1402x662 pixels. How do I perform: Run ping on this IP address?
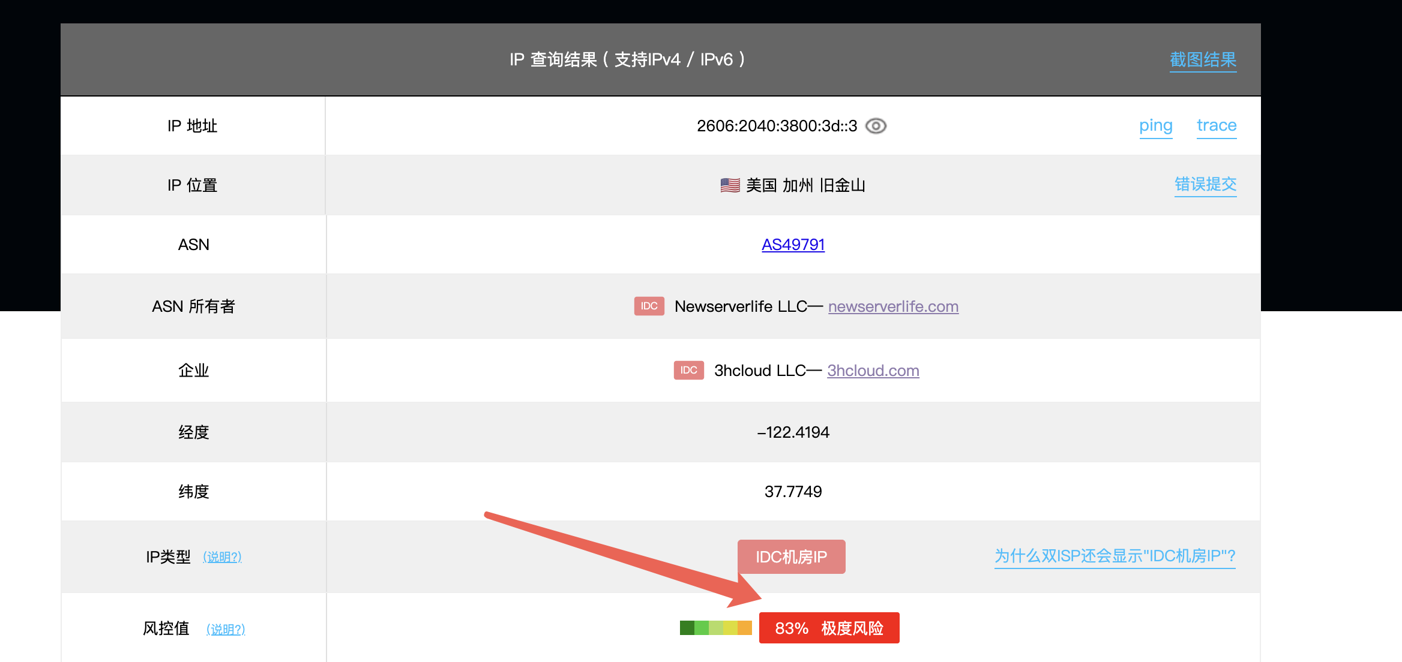[1155, 126]
